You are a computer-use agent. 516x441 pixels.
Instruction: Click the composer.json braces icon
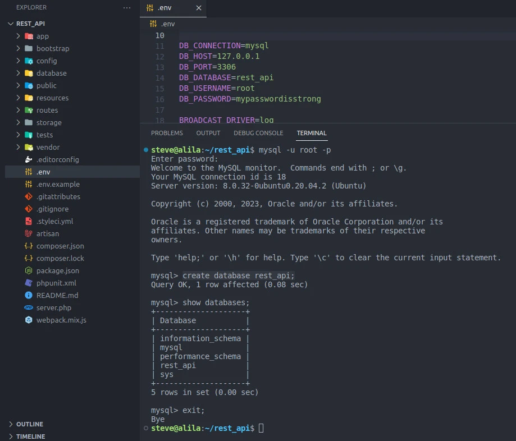point(29,246)
